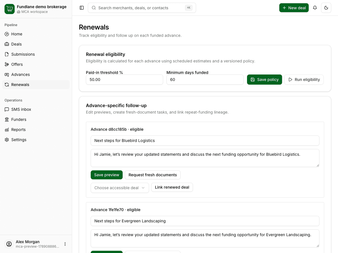Click the ⌘K shortcut badge
Viewport: 338px width, 253px height.
[189, 8]
